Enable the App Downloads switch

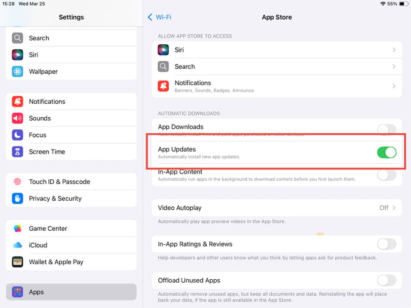click(x=386, y=129)
